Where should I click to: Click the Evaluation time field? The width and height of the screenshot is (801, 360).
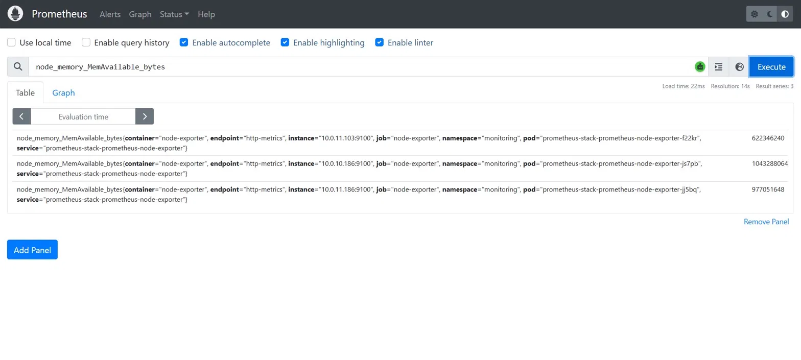(83, 116)
